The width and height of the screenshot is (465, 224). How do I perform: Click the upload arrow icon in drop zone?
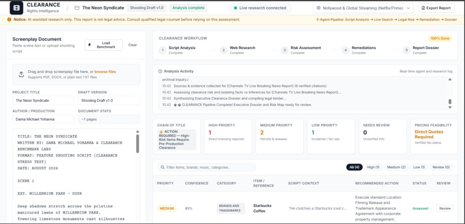[x=21, y=74]
